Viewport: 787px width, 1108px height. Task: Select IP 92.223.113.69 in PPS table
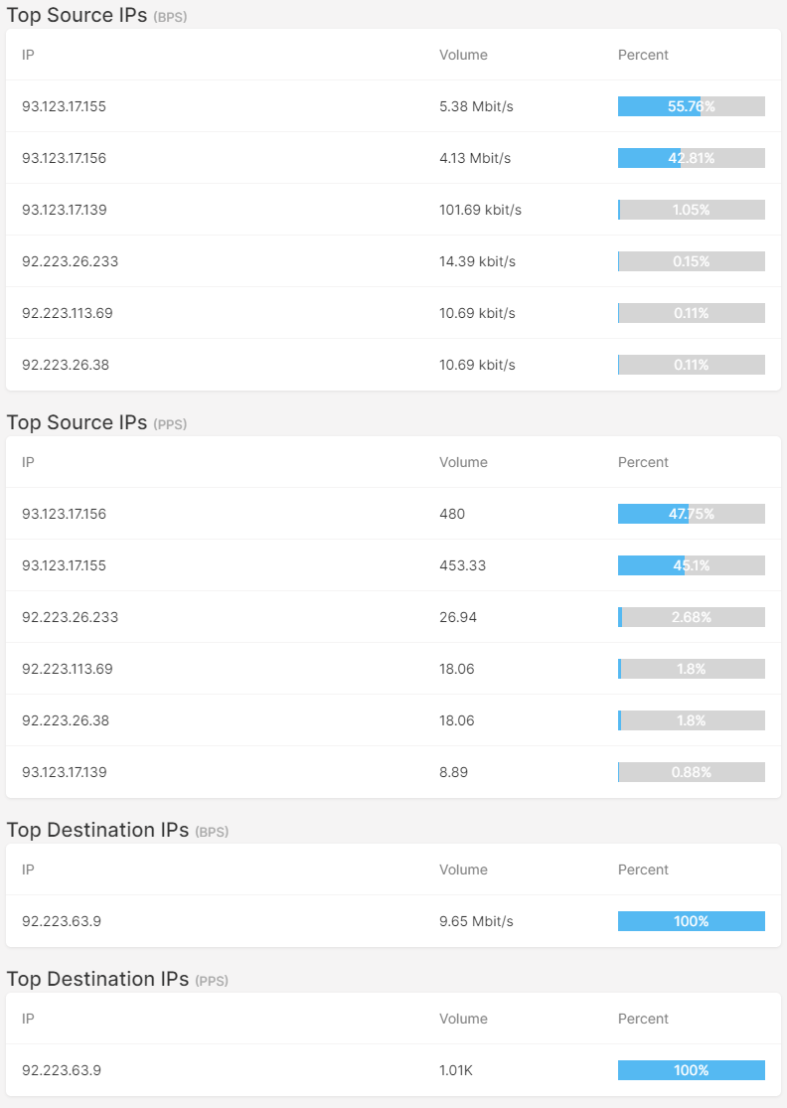[x=68, y=669]
